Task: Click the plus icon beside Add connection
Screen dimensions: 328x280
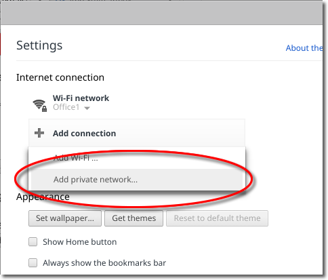Action: (39, 133)
